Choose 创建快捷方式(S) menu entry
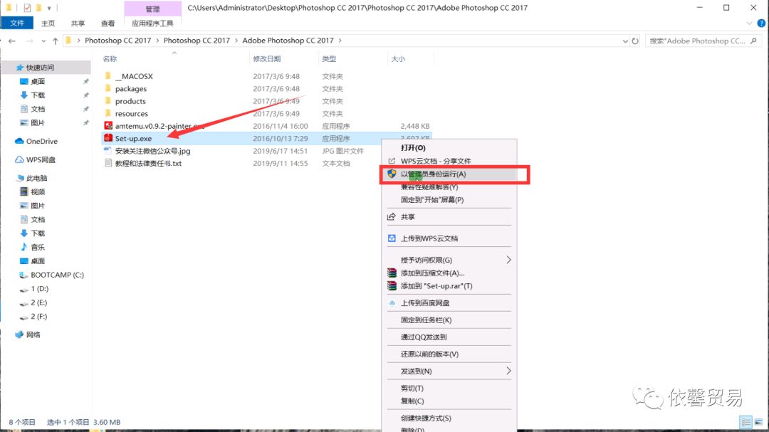Image resolution: width=769 pixels, height=432 pixels. pos(426,418)
